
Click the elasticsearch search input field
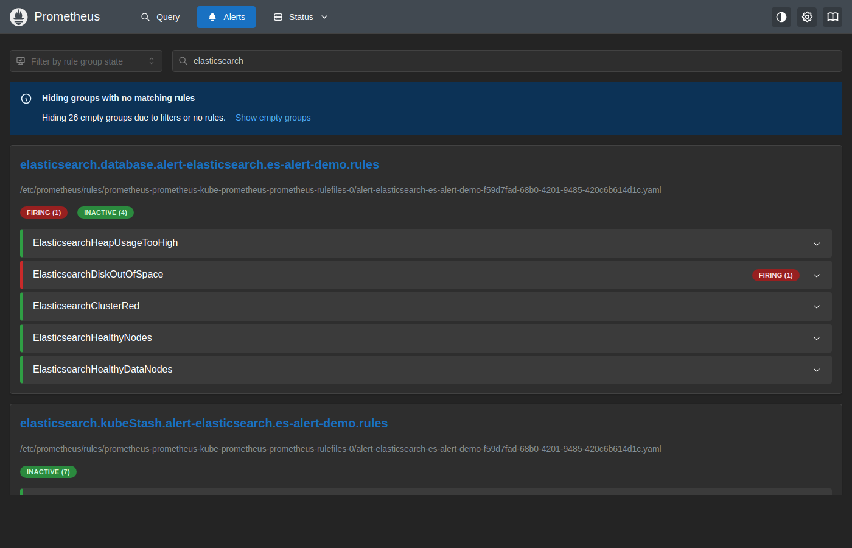[507, 61]
